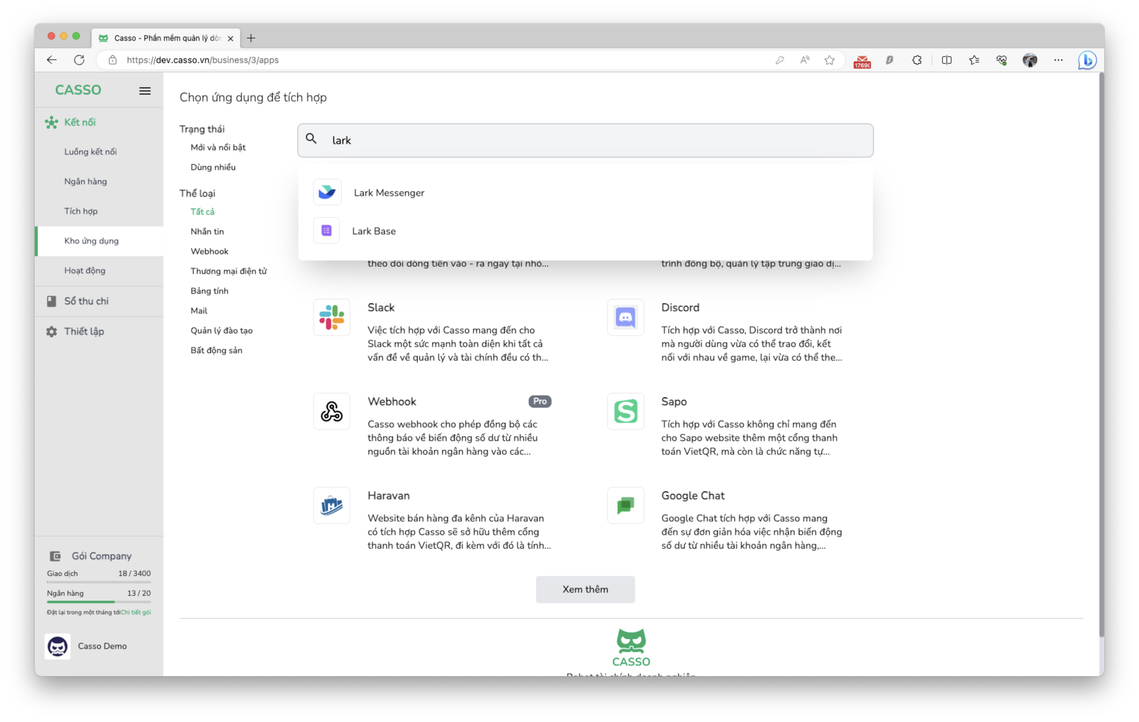Go to Luồng kết nối menu item
This screenshot has width=1139, height=722.
pyautogui.click(x=90, y=152)
